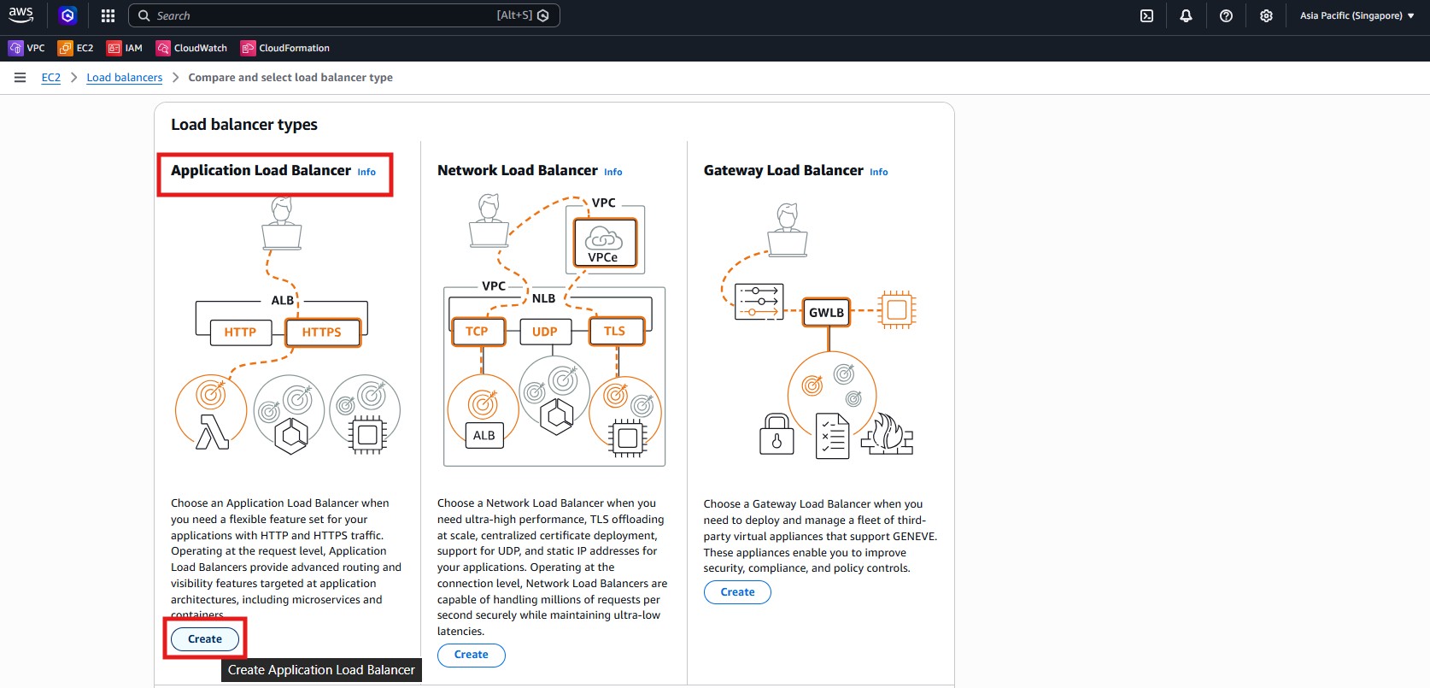
Task: Toggle the hamburger side navigation menu
Action: point(20,78)
